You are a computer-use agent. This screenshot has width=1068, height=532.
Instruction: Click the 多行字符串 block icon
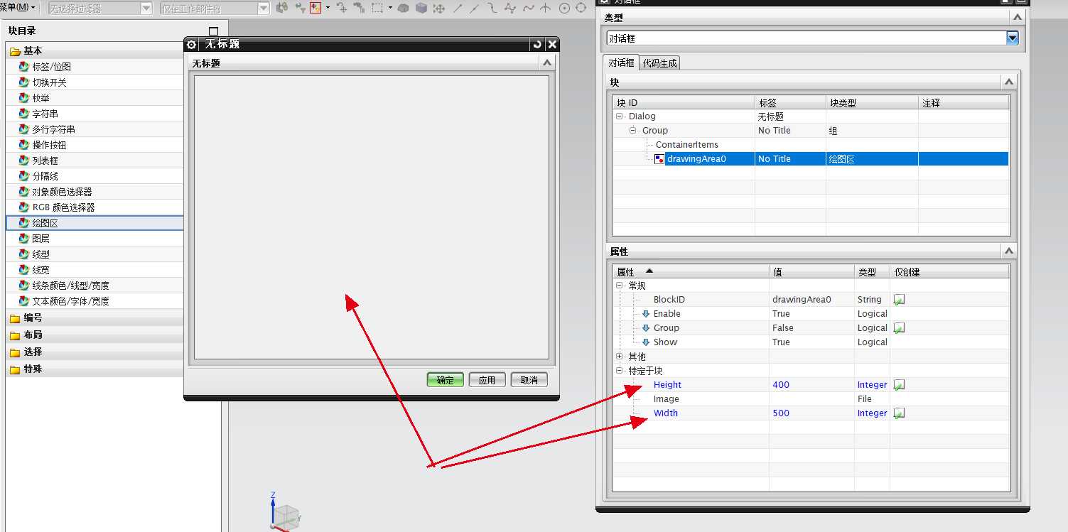click(x=24, y=129)
